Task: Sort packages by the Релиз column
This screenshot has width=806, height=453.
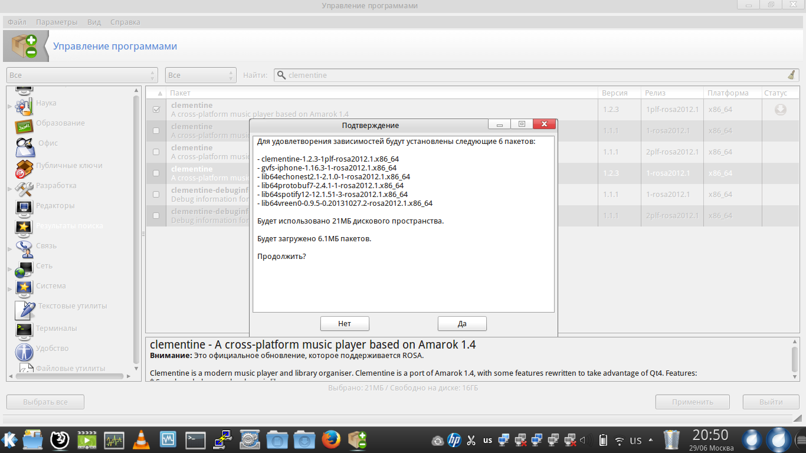Action: click(672, 93)
